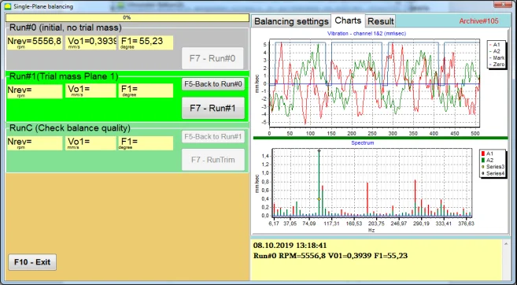This screenshot has width=517, height=285.
Task: Click Series4 in the Spectrum legend
Action: click(x=493, y=173)
